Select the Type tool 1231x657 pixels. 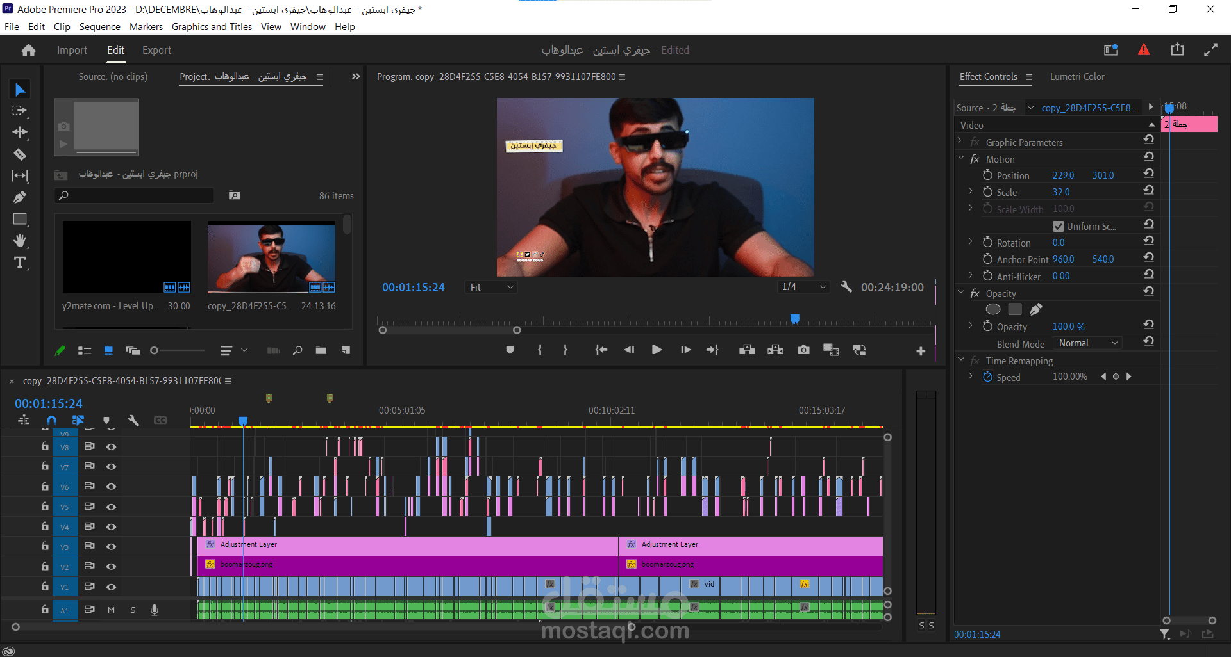coord(20,263)
